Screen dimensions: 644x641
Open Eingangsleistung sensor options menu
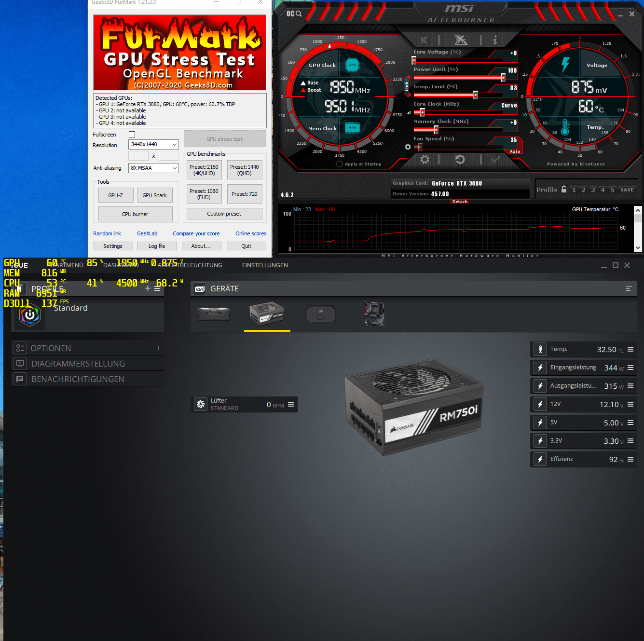click(x=630, y=368)
